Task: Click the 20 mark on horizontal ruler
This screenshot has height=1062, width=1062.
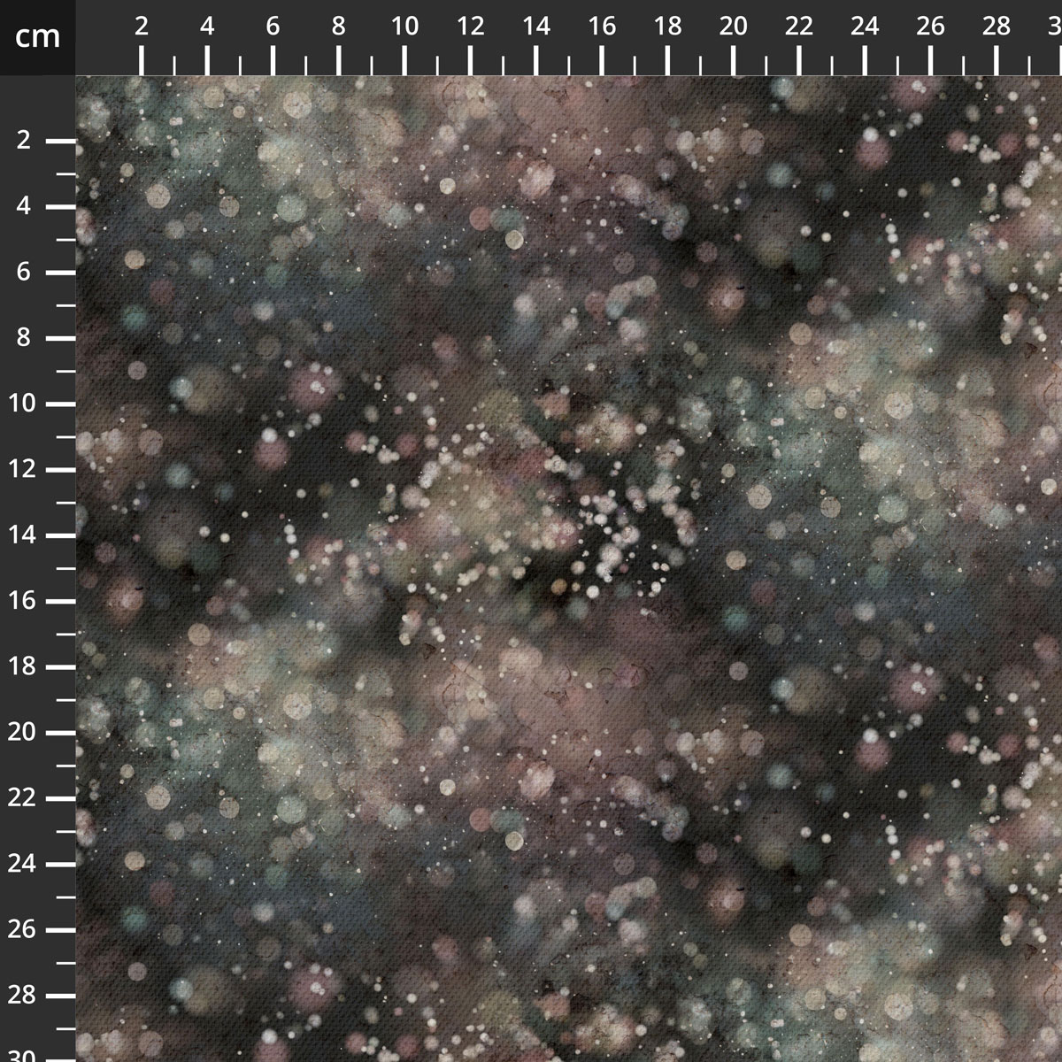Action: tap(734, 27)
